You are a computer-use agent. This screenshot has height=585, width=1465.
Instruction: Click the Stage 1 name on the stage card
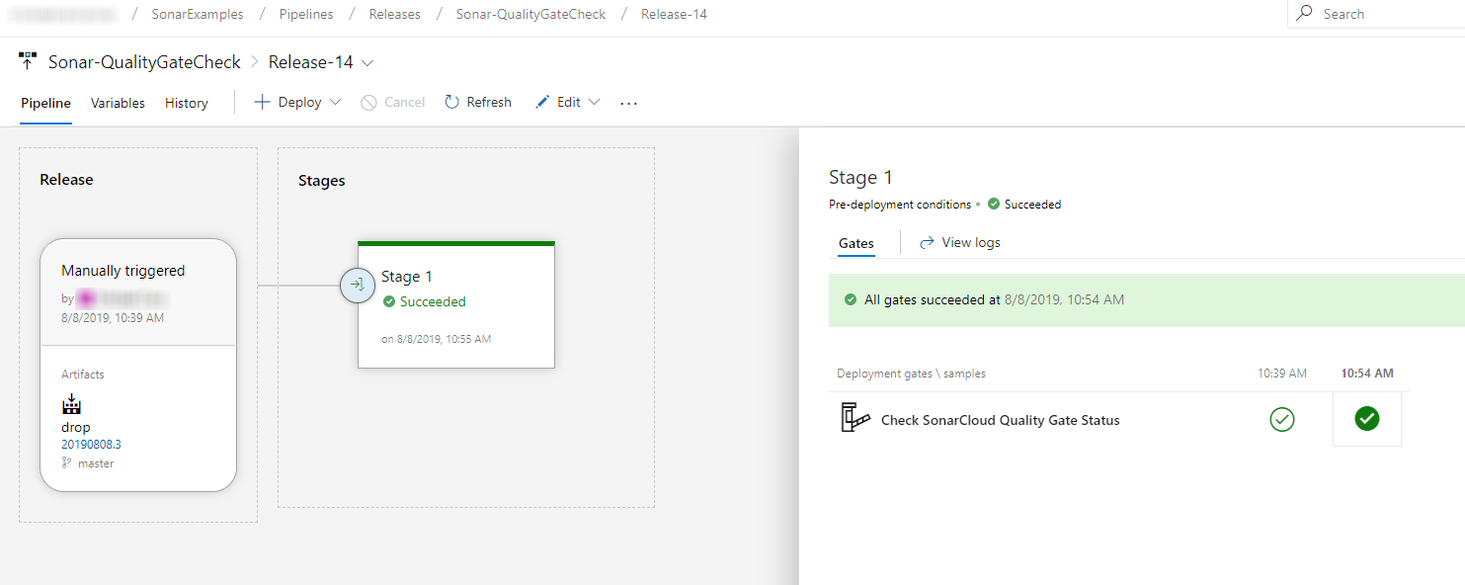pos(407,277)
